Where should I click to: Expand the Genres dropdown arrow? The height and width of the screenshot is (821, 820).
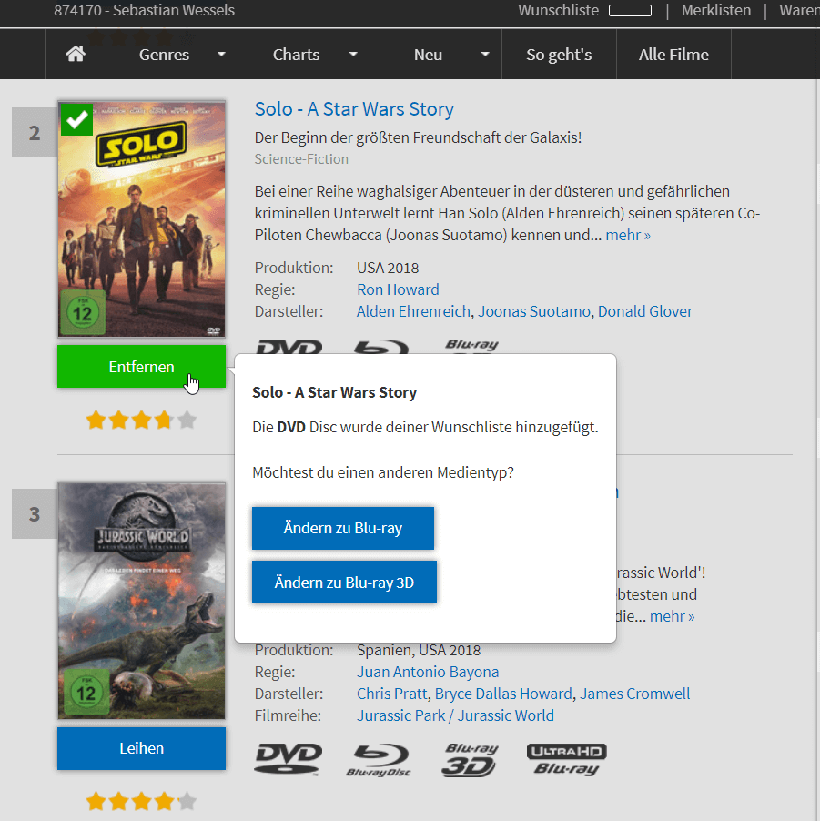click(x=221, y=54)
